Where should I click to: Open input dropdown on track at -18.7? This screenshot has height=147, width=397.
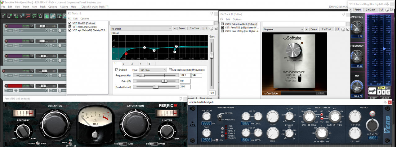[x=34, y=45]
